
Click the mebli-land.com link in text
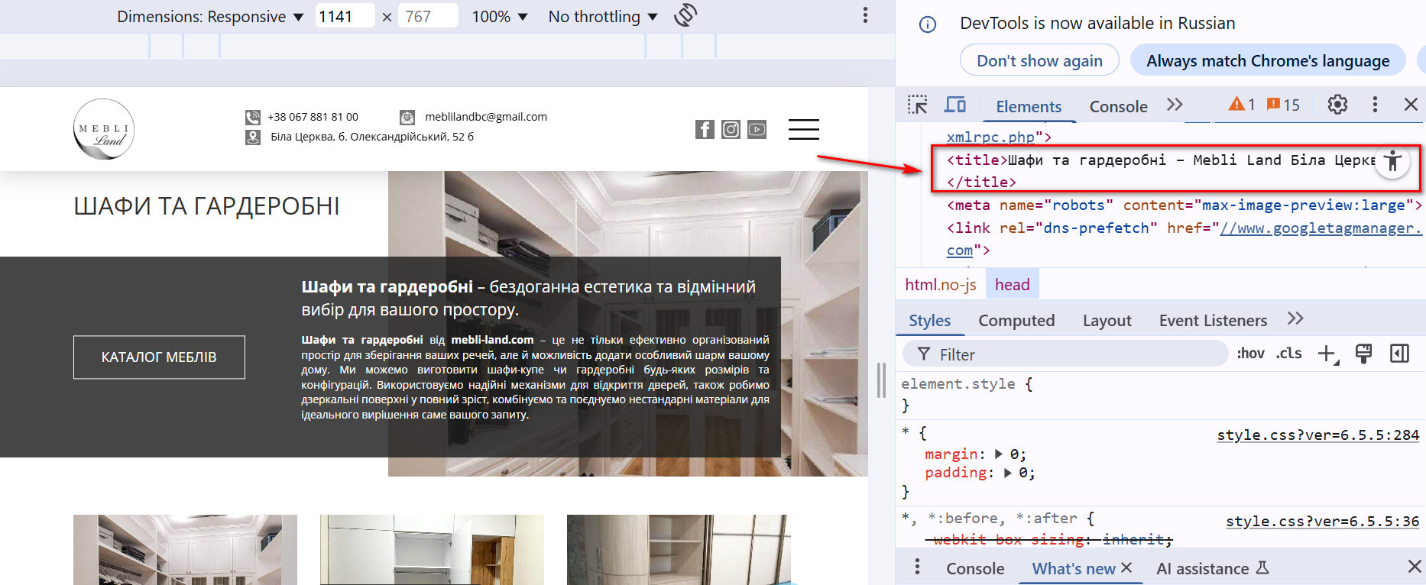492,340
